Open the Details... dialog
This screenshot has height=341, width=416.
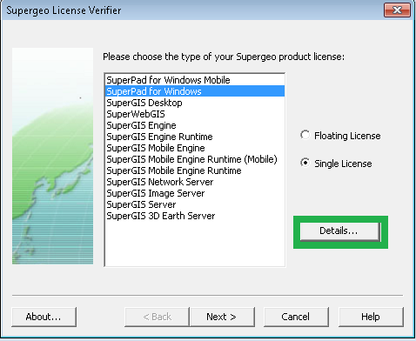(x=340, y=231)
